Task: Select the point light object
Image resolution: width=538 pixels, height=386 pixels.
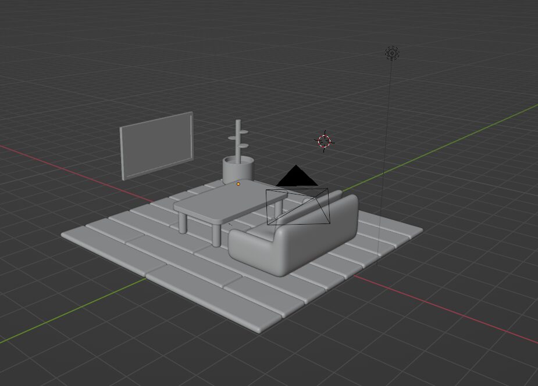Action: (392, 53)
